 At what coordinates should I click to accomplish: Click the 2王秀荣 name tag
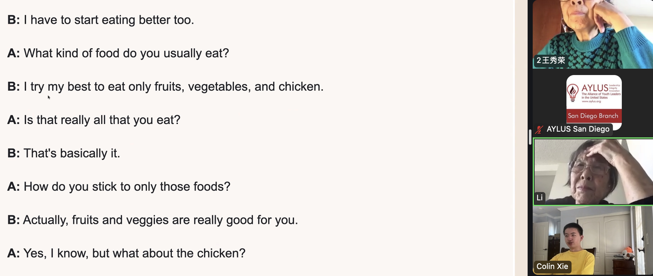pos(551,60)
